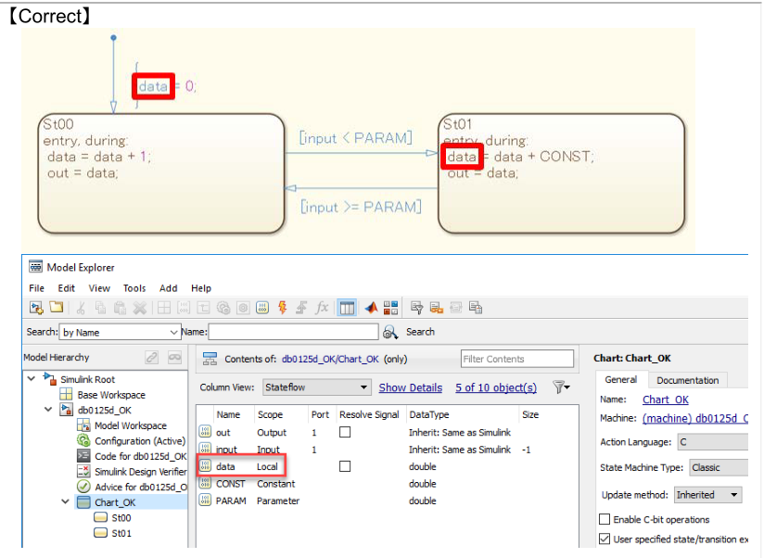Click the DataType column header

(428, 415)
